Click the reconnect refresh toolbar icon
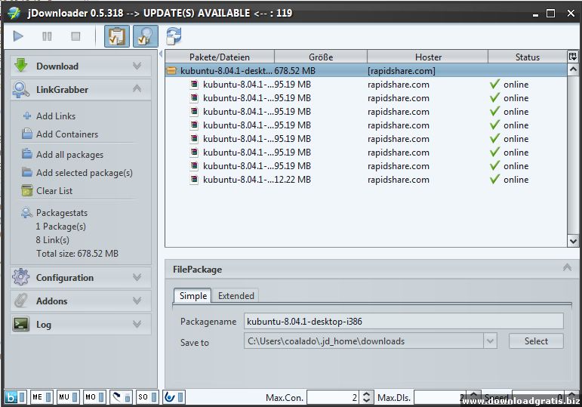The height and width of the screenshot is (407, 582). pos(174,36)
